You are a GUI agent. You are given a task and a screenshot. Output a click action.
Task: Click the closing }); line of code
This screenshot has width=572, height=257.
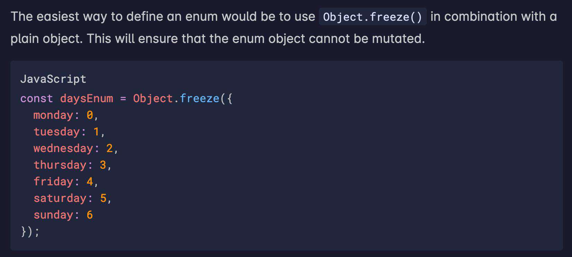[x=30, y=231]
